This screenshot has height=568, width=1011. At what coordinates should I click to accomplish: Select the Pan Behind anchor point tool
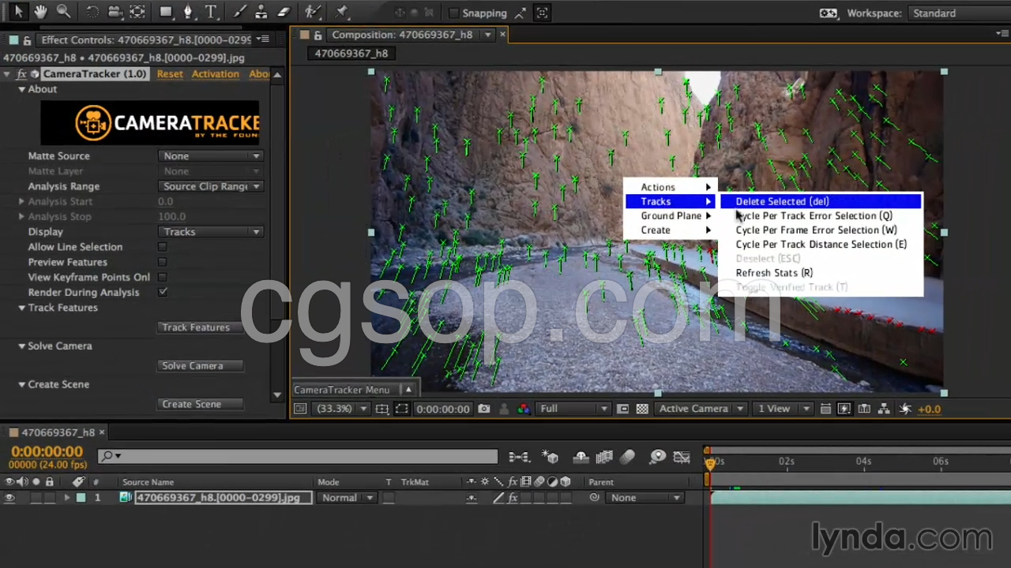[137, 13]
